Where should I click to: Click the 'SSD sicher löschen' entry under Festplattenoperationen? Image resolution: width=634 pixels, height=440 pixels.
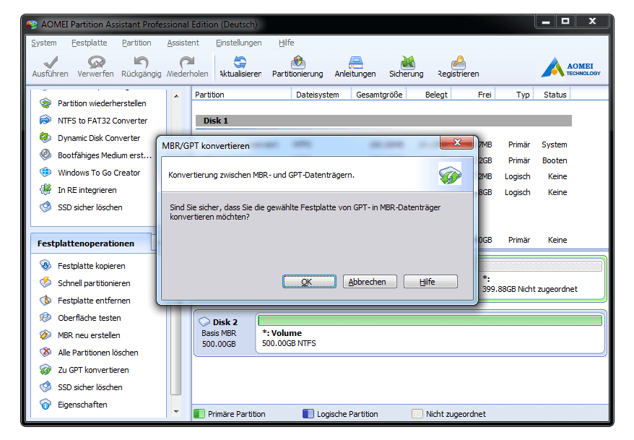(x=90, y=387)
